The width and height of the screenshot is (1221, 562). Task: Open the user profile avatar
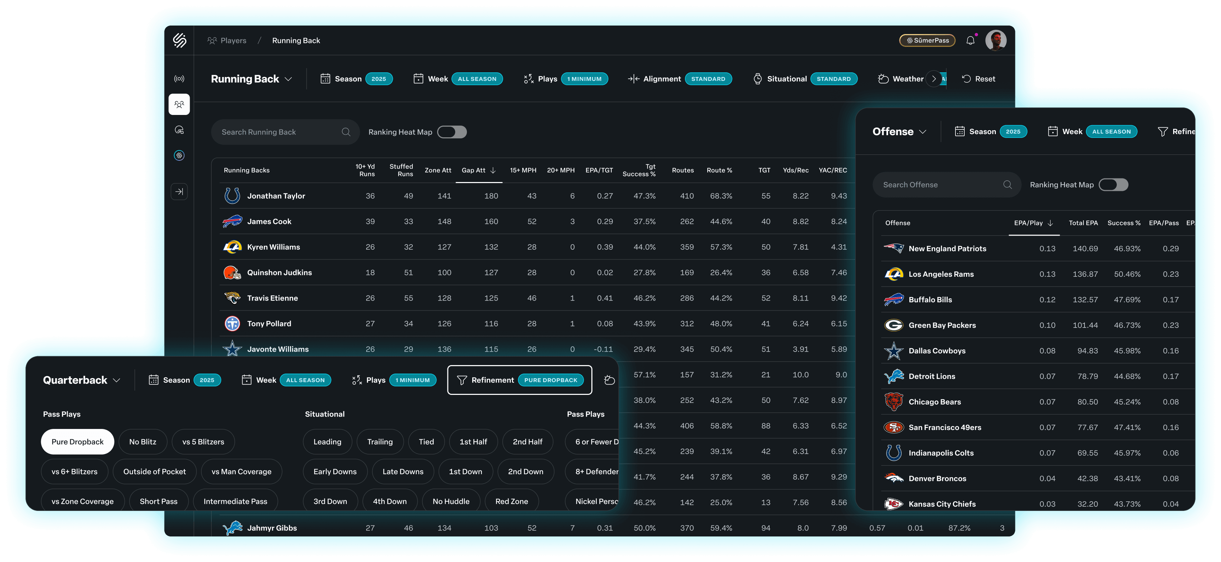(x=996, y=40)
